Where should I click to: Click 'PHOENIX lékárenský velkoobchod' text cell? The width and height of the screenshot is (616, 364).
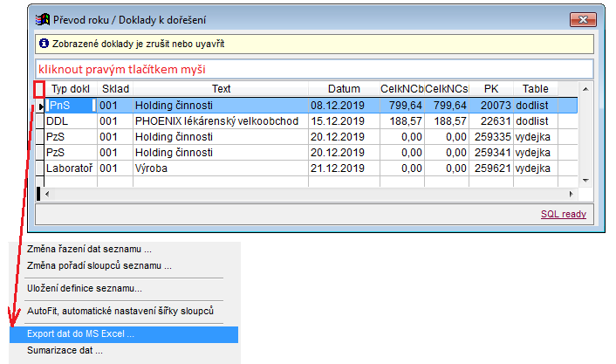point(221,121)
